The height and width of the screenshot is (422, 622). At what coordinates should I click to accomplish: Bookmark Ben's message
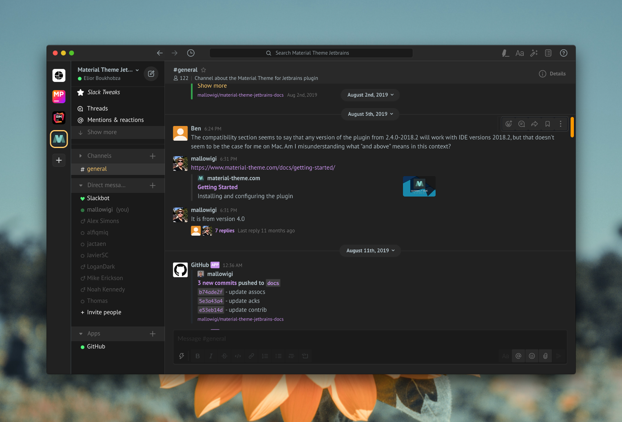click(548, 124)
